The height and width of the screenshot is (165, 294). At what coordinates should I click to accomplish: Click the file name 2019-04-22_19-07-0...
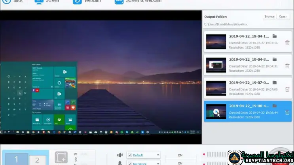[x=249, y=82]
